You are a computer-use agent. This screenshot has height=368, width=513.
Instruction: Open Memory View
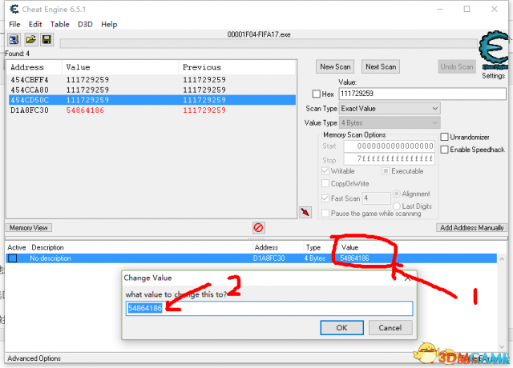pos(29,227)
